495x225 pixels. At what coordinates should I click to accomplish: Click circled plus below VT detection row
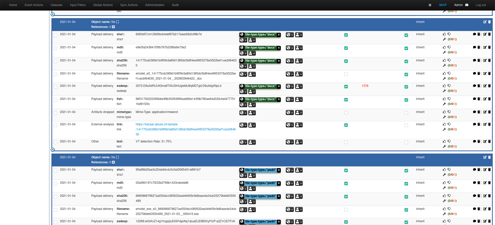coord(53,150)
